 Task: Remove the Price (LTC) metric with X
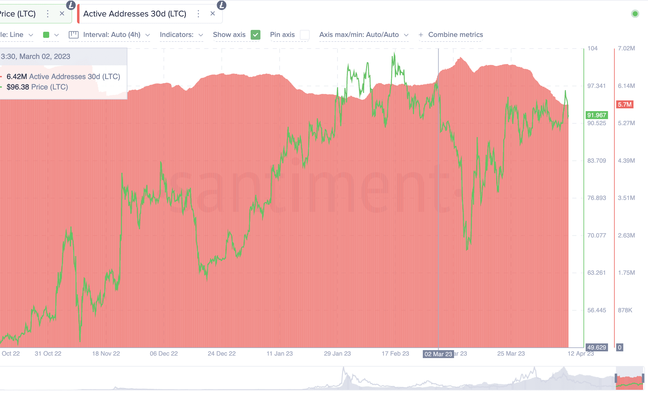pos(62,14)
